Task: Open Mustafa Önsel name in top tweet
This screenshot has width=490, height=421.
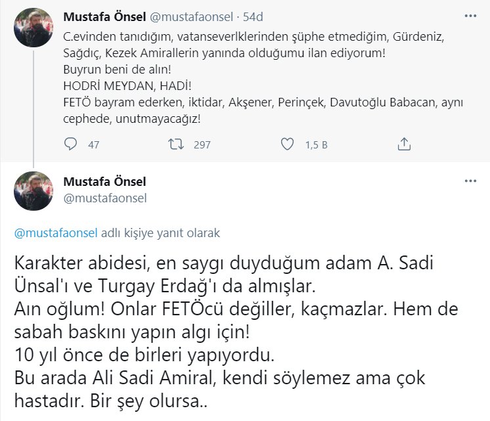Action: point(104,16)
